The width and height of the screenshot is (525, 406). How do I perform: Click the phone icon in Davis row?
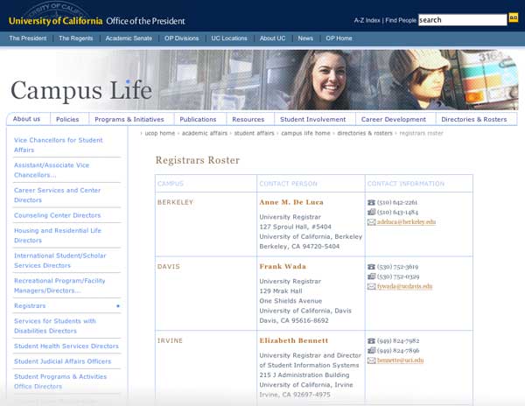coord(371,267)
